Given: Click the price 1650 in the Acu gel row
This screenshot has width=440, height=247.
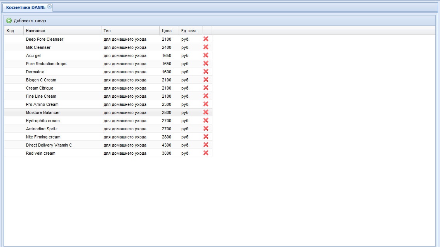Looking at the screenshot, I should tap(166, 55).
